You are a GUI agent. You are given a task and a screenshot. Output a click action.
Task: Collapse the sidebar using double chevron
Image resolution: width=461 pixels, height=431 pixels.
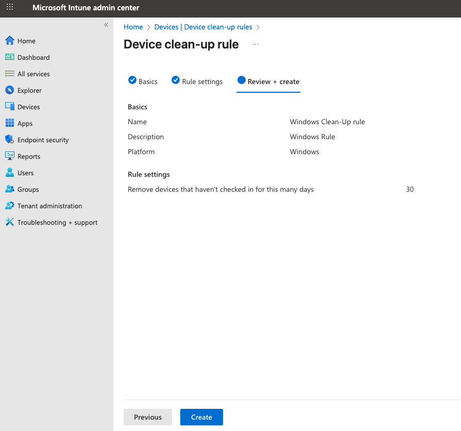coord(106,25)
